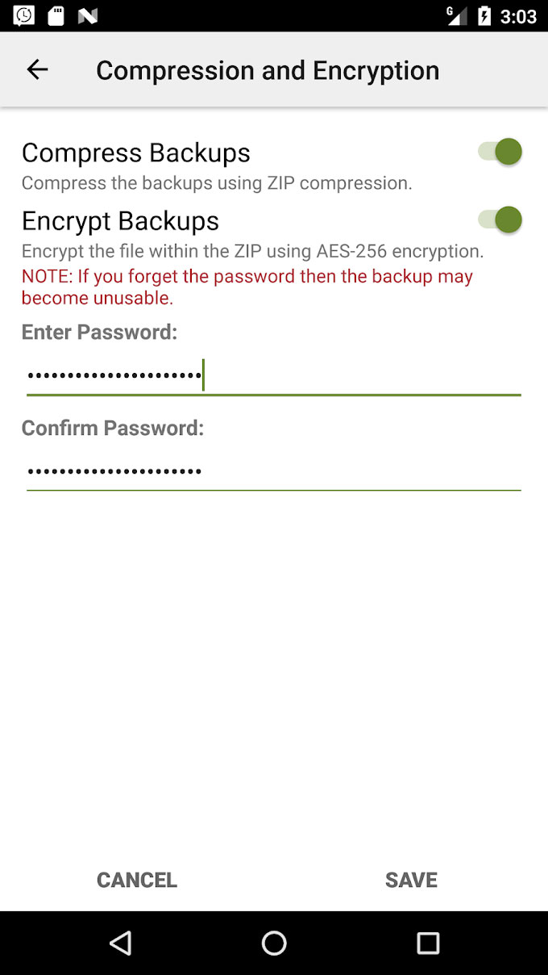Tap the message notification icon in status bar
The width and height of the screenshot is (548, 975).
(24, 15)
